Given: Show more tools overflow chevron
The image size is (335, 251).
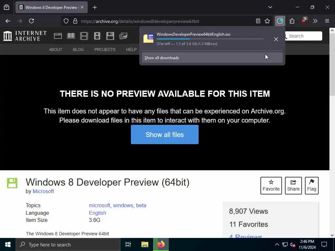Looking at the screenshot, I should (315, 21).
